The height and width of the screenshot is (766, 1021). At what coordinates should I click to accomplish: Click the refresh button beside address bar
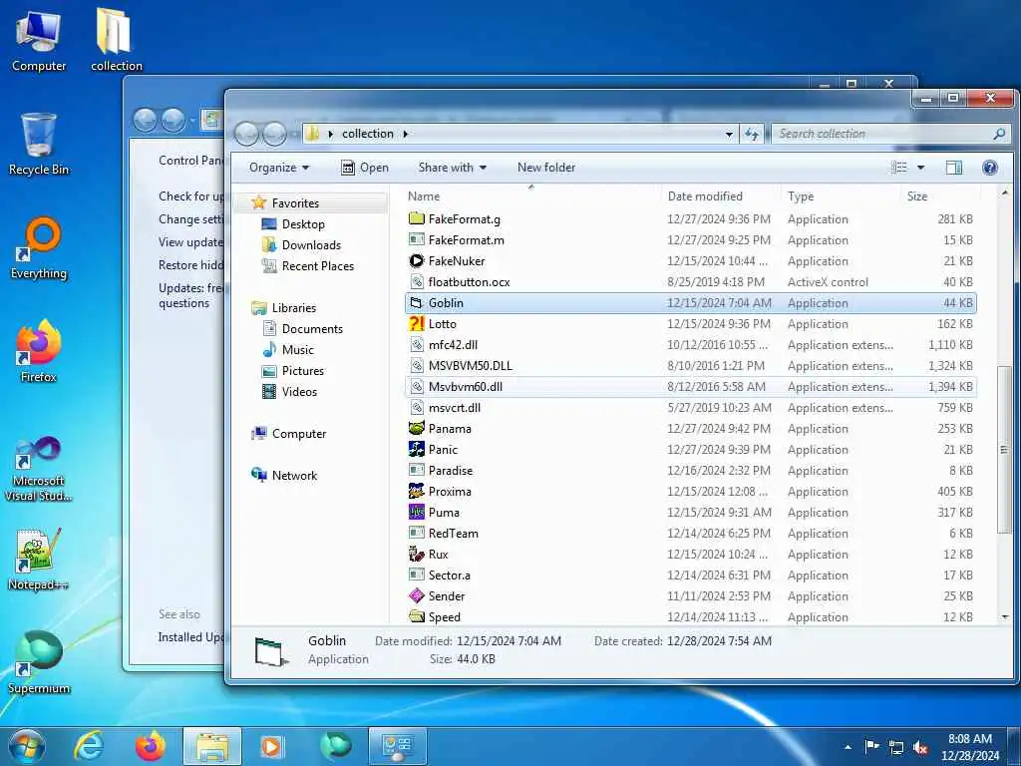[752, 135]
